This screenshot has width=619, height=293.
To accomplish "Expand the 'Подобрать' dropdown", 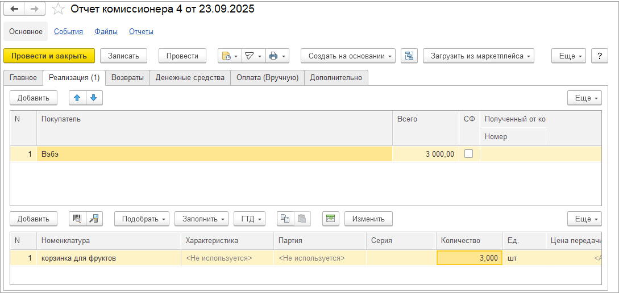I will coord(142,219).
